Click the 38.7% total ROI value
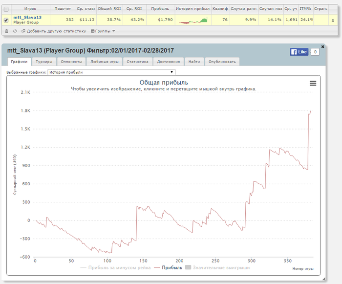The height and width of the screenshot is (284, 342). point(114,20)
